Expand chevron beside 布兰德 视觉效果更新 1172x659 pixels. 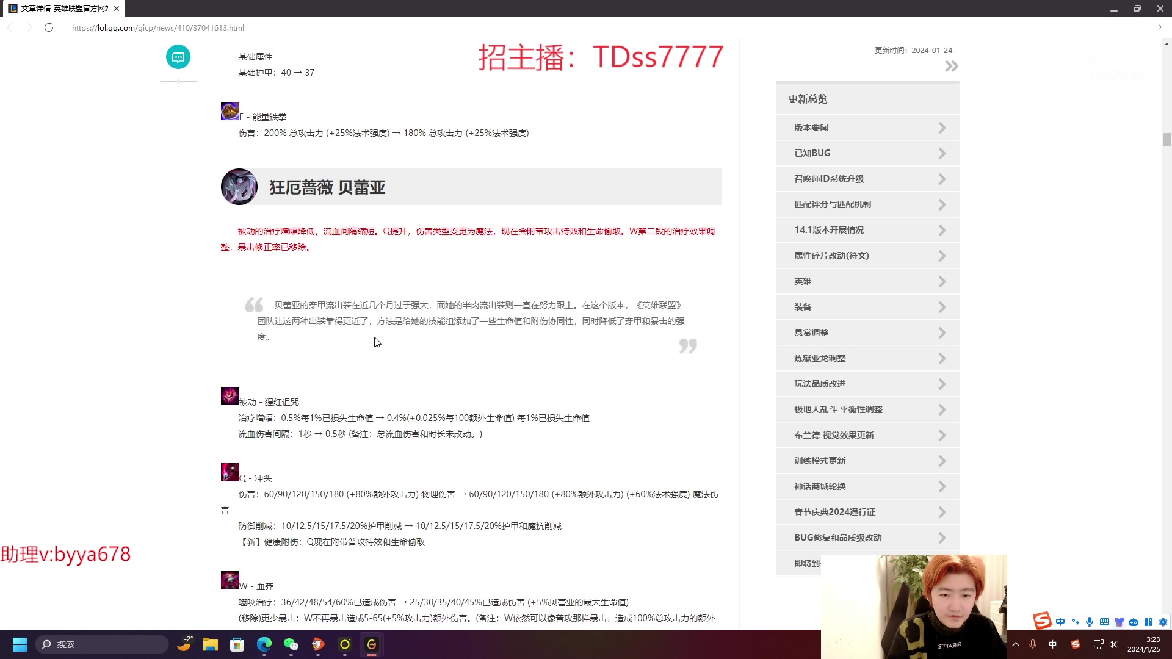(942, 435)
